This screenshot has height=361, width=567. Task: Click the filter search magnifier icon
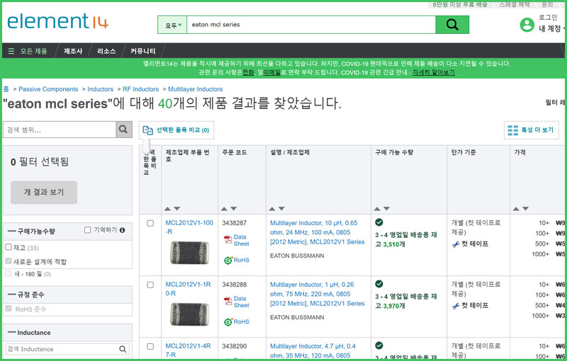point(123,130)
